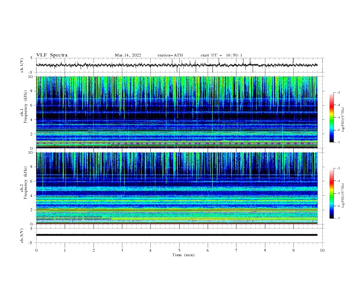Image resolution: width=363 pixels, height=281 pixels.
Task: Click the "station=ATH" header label
Action: [x=170, y=55]
